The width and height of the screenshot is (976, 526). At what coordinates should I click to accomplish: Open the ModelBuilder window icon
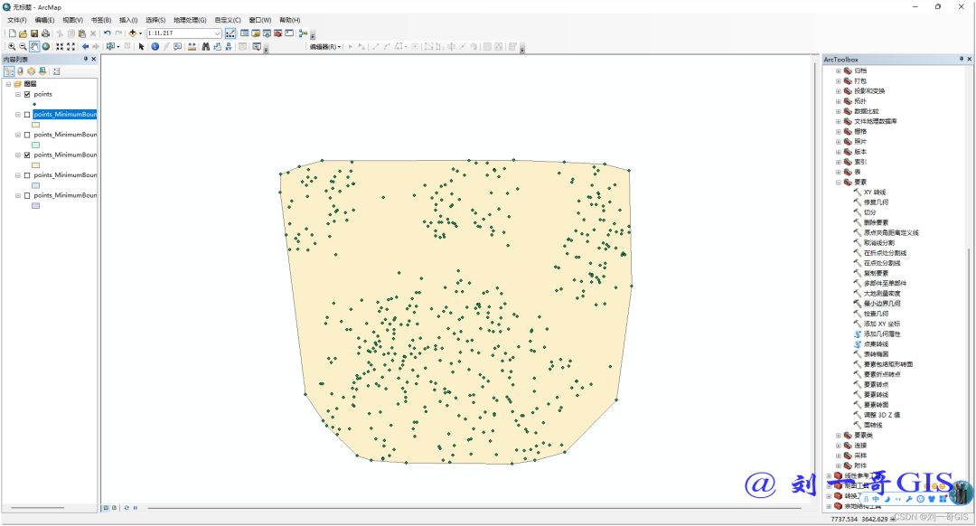(303, 33)
